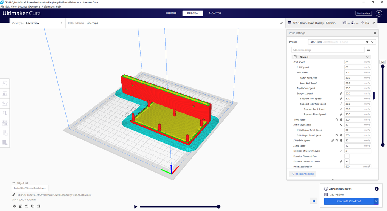Click the last tool icon in left toolbar
The image size is (387, 211).
pos(5,143)
